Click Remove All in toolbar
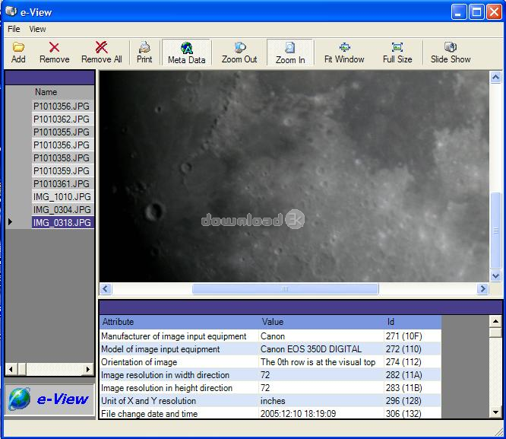This screenshot has width=506, height=439. tap(101, 52)
